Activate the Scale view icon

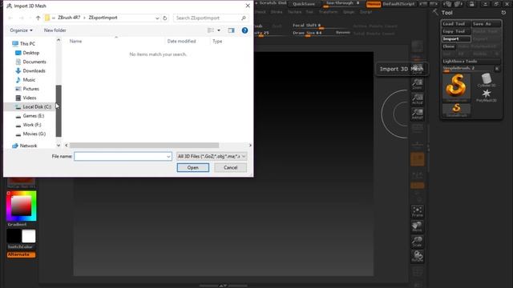417,242
